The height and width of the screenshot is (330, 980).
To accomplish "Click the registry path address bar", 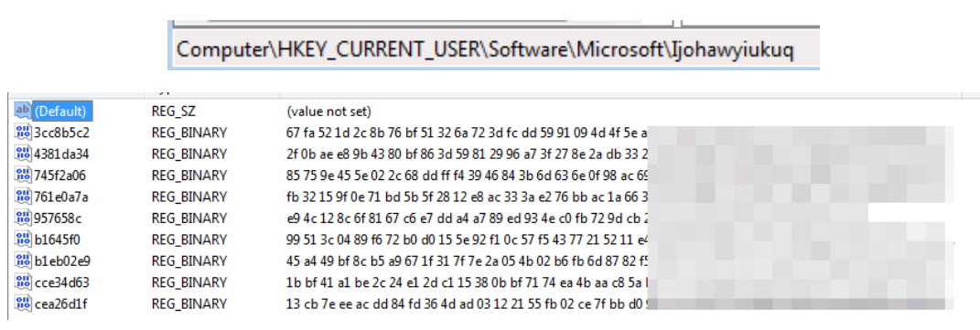I will click(x=494, y=49).
